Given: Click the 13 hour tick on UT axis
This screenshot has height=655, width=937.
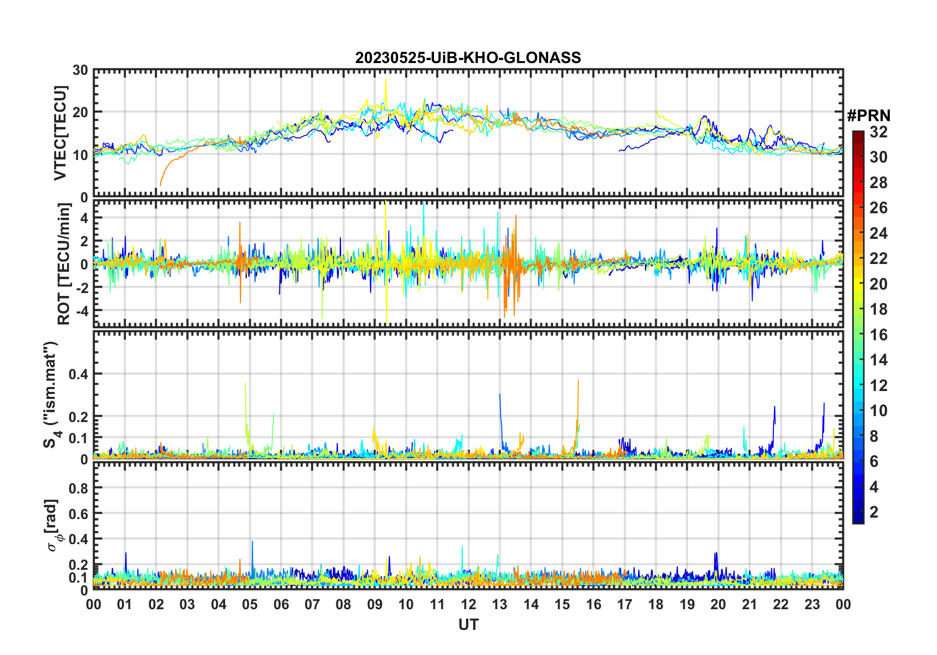Looking at the screenshot, I should click(500, 604).
